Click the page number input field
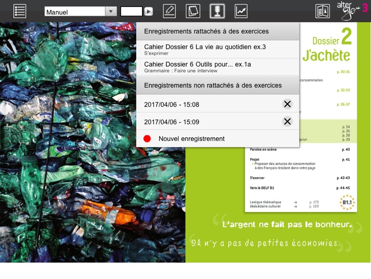This screenshot has width=371, height=279. [x=131, y=11]
